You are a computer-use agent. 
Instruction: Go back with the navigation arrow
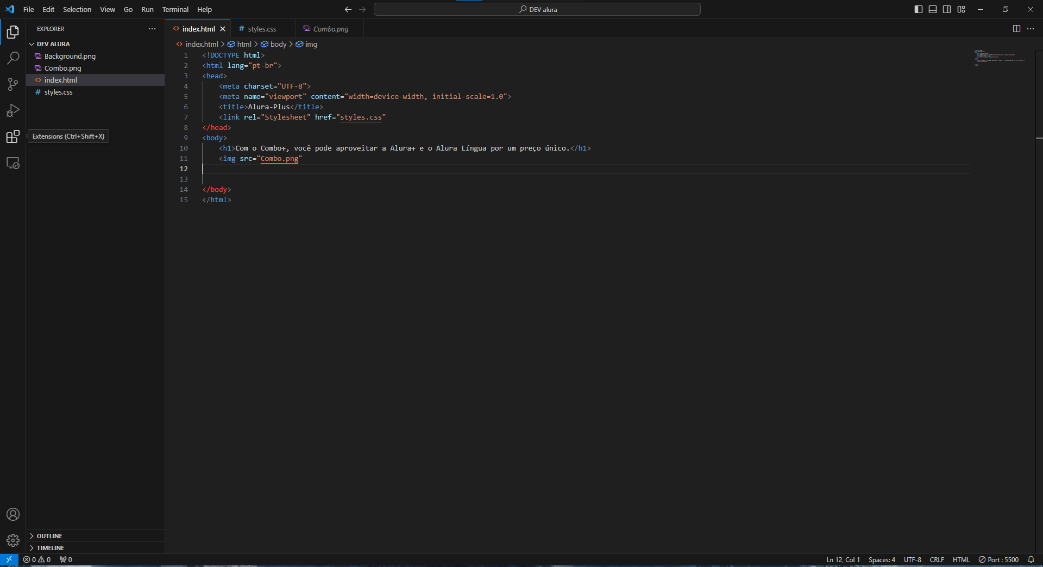coord(348,9)
